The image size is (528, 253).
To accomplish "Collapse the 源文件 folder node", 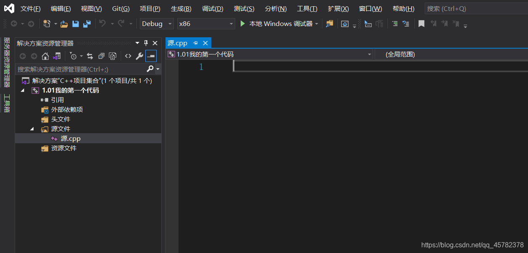I will pyautogui.click(x=32, y=129).
